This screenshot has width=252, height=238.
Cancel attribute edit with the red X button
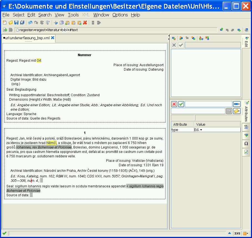[x=174, y=104]
